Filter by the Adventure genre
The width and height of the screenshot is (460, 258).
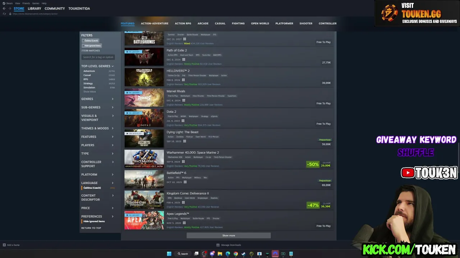89,71
